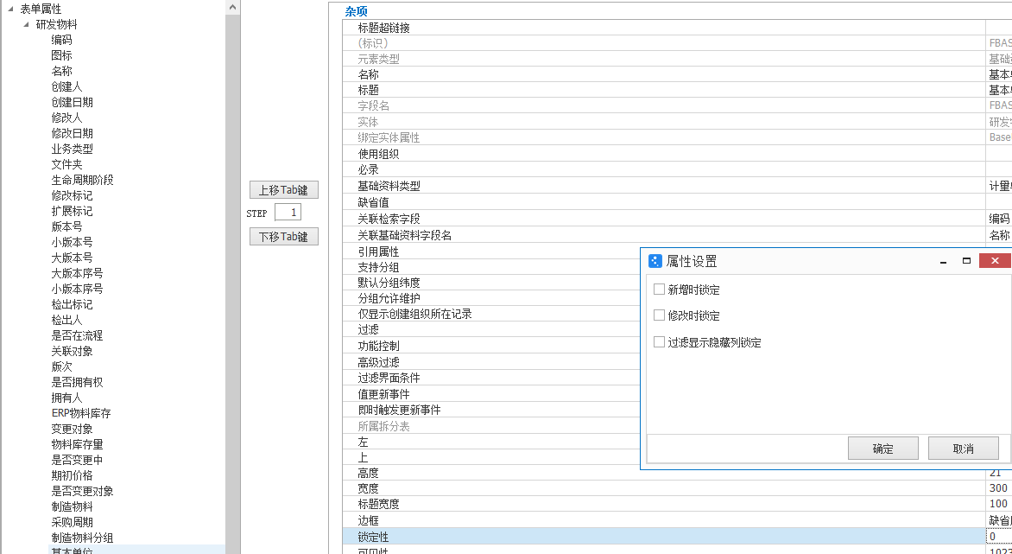Select 业务类型 tree item
Viewport: 1012px width, 554px height.
[x=73, y=149]
